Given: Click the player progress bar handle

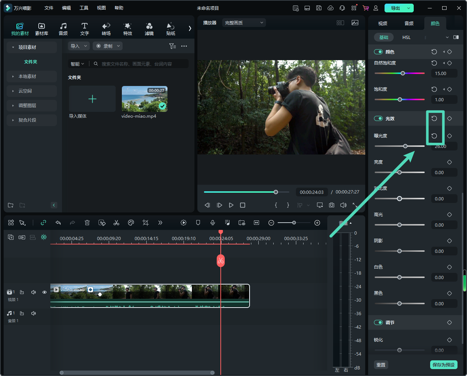Looking at the screenshot, I should click(x=276, y=192).
